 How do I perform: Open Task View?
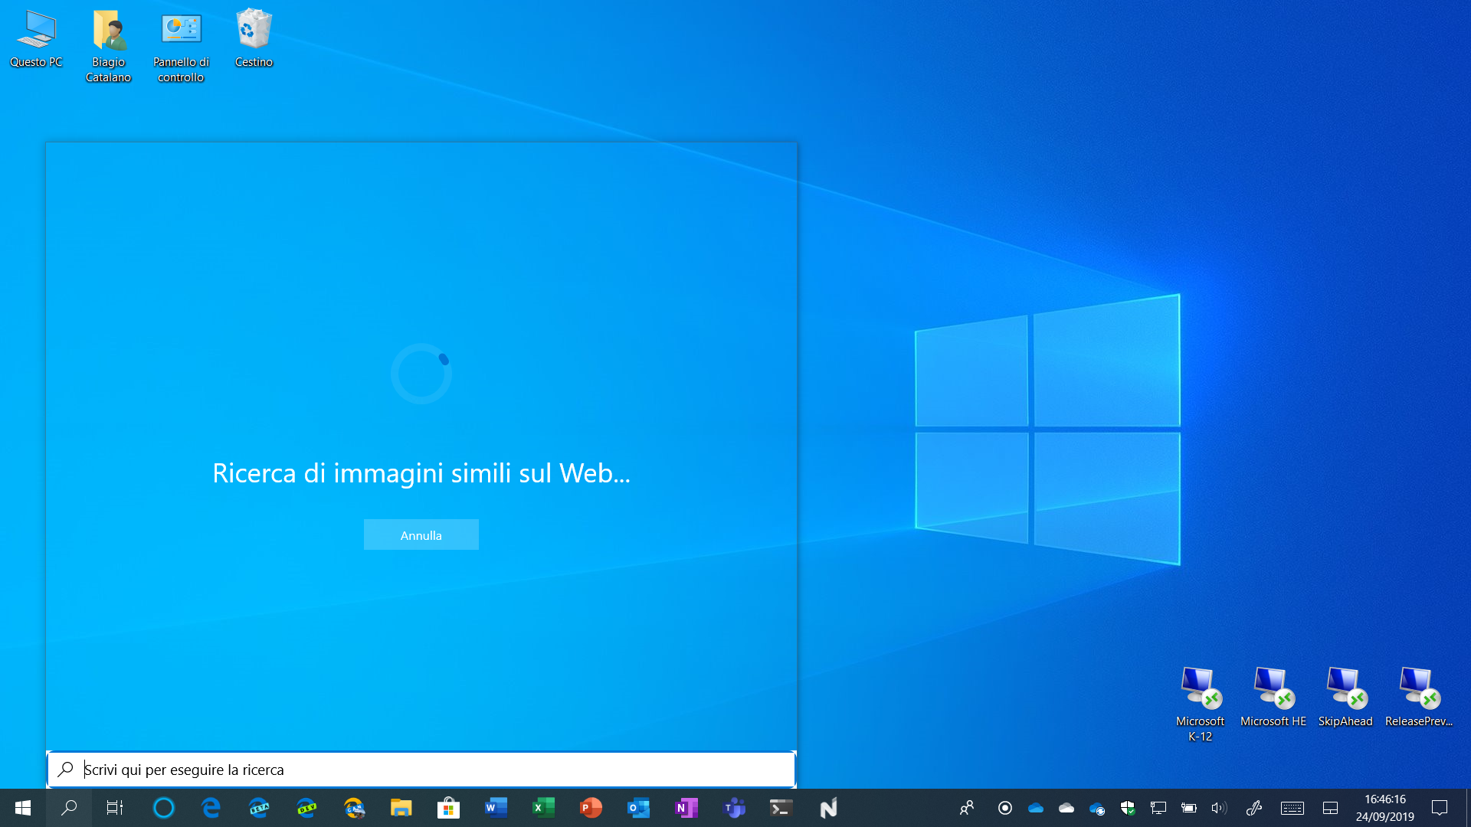115,808
